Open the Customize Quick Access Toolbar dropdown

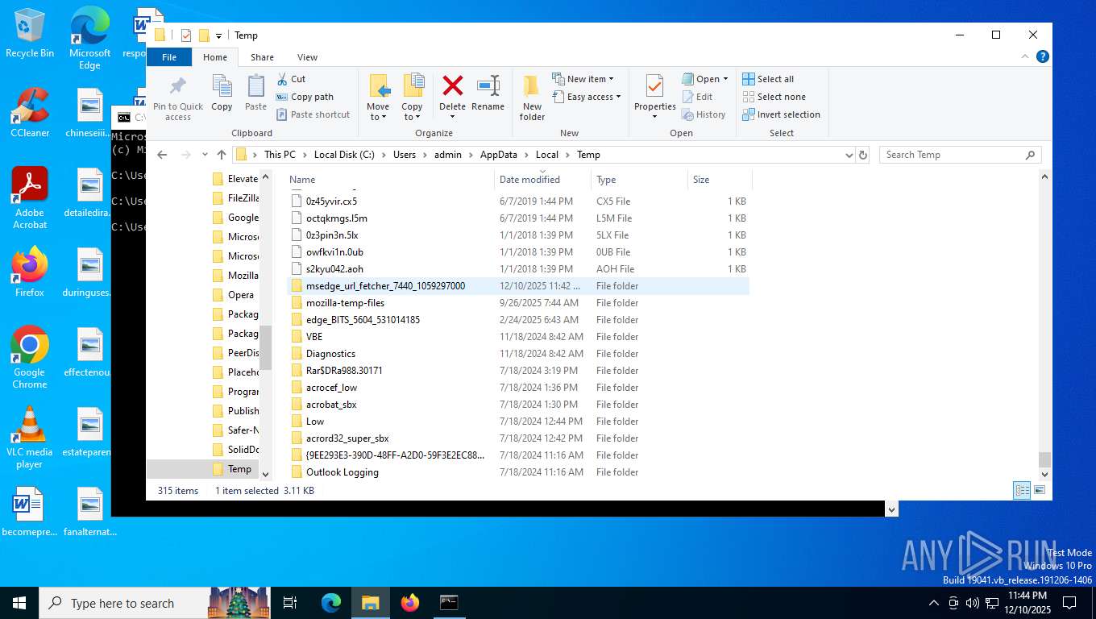pyautogui.click(x=218, y=35)
